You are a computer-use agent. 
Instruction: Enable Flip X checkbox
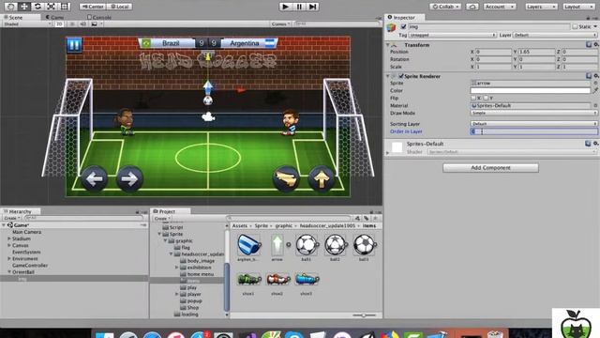pos(473,98)
